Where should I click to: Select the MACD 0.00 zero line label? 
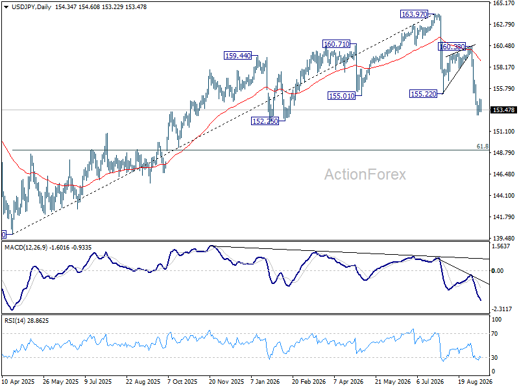(x=498, y=270)
